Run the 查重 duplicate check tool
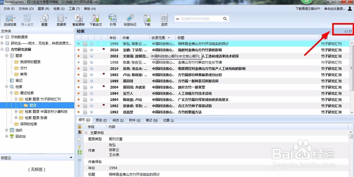Screen dimensions: 354x177 [44, 20]
